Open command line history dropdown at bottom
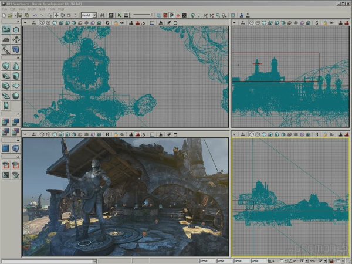 click(x=94, y=261)
